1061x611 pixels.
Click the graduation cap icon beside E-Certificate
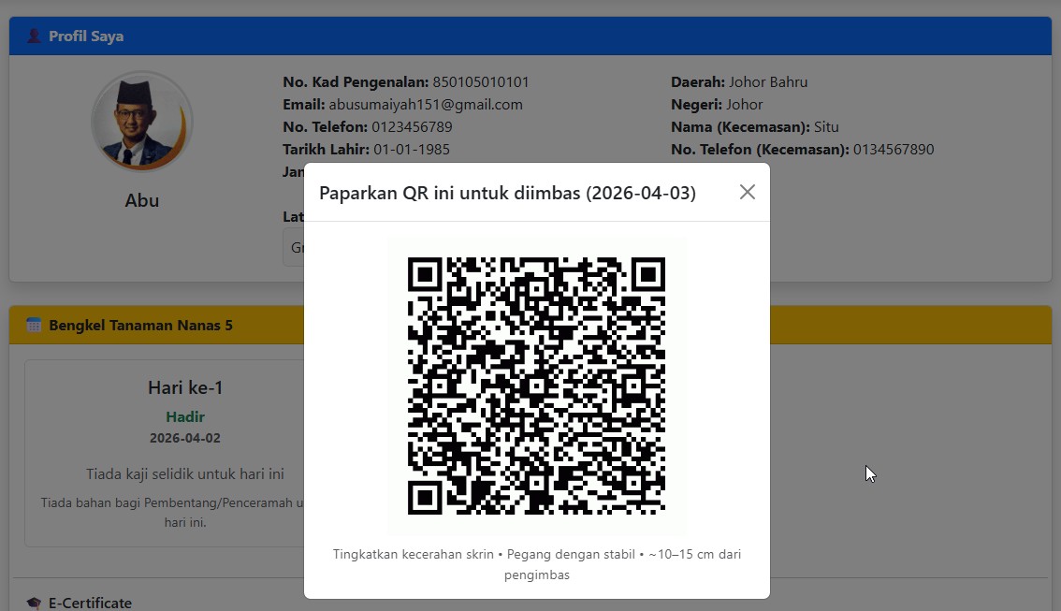point(34,603)
